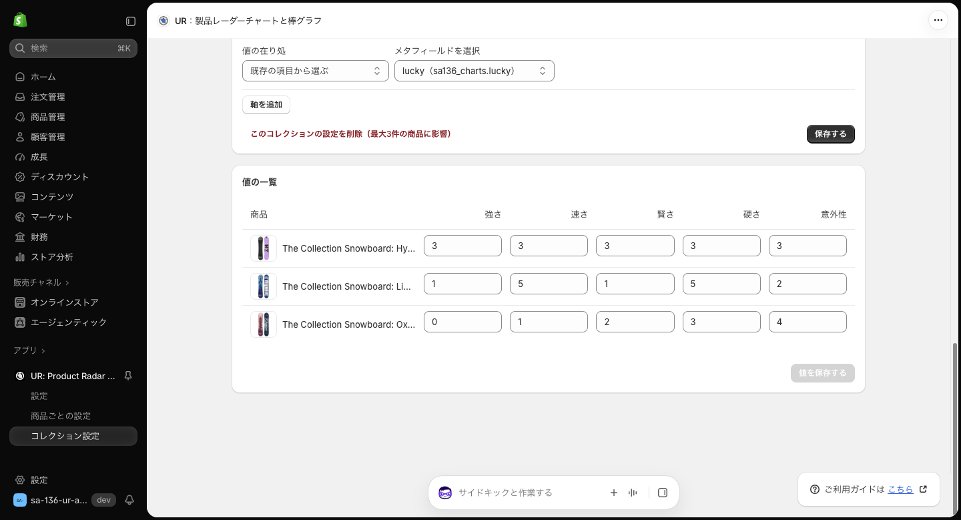
Task: Toggle the sidebar collapse icon
Action: tap(131, 21)
